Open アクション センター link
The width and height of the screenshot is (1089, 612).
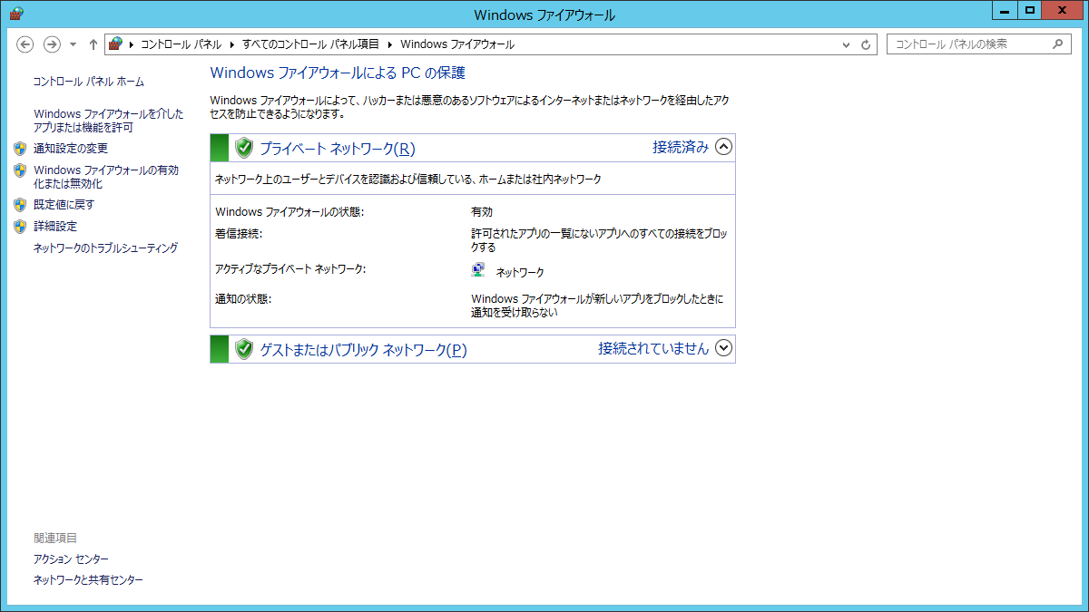(x=71, y=559)
